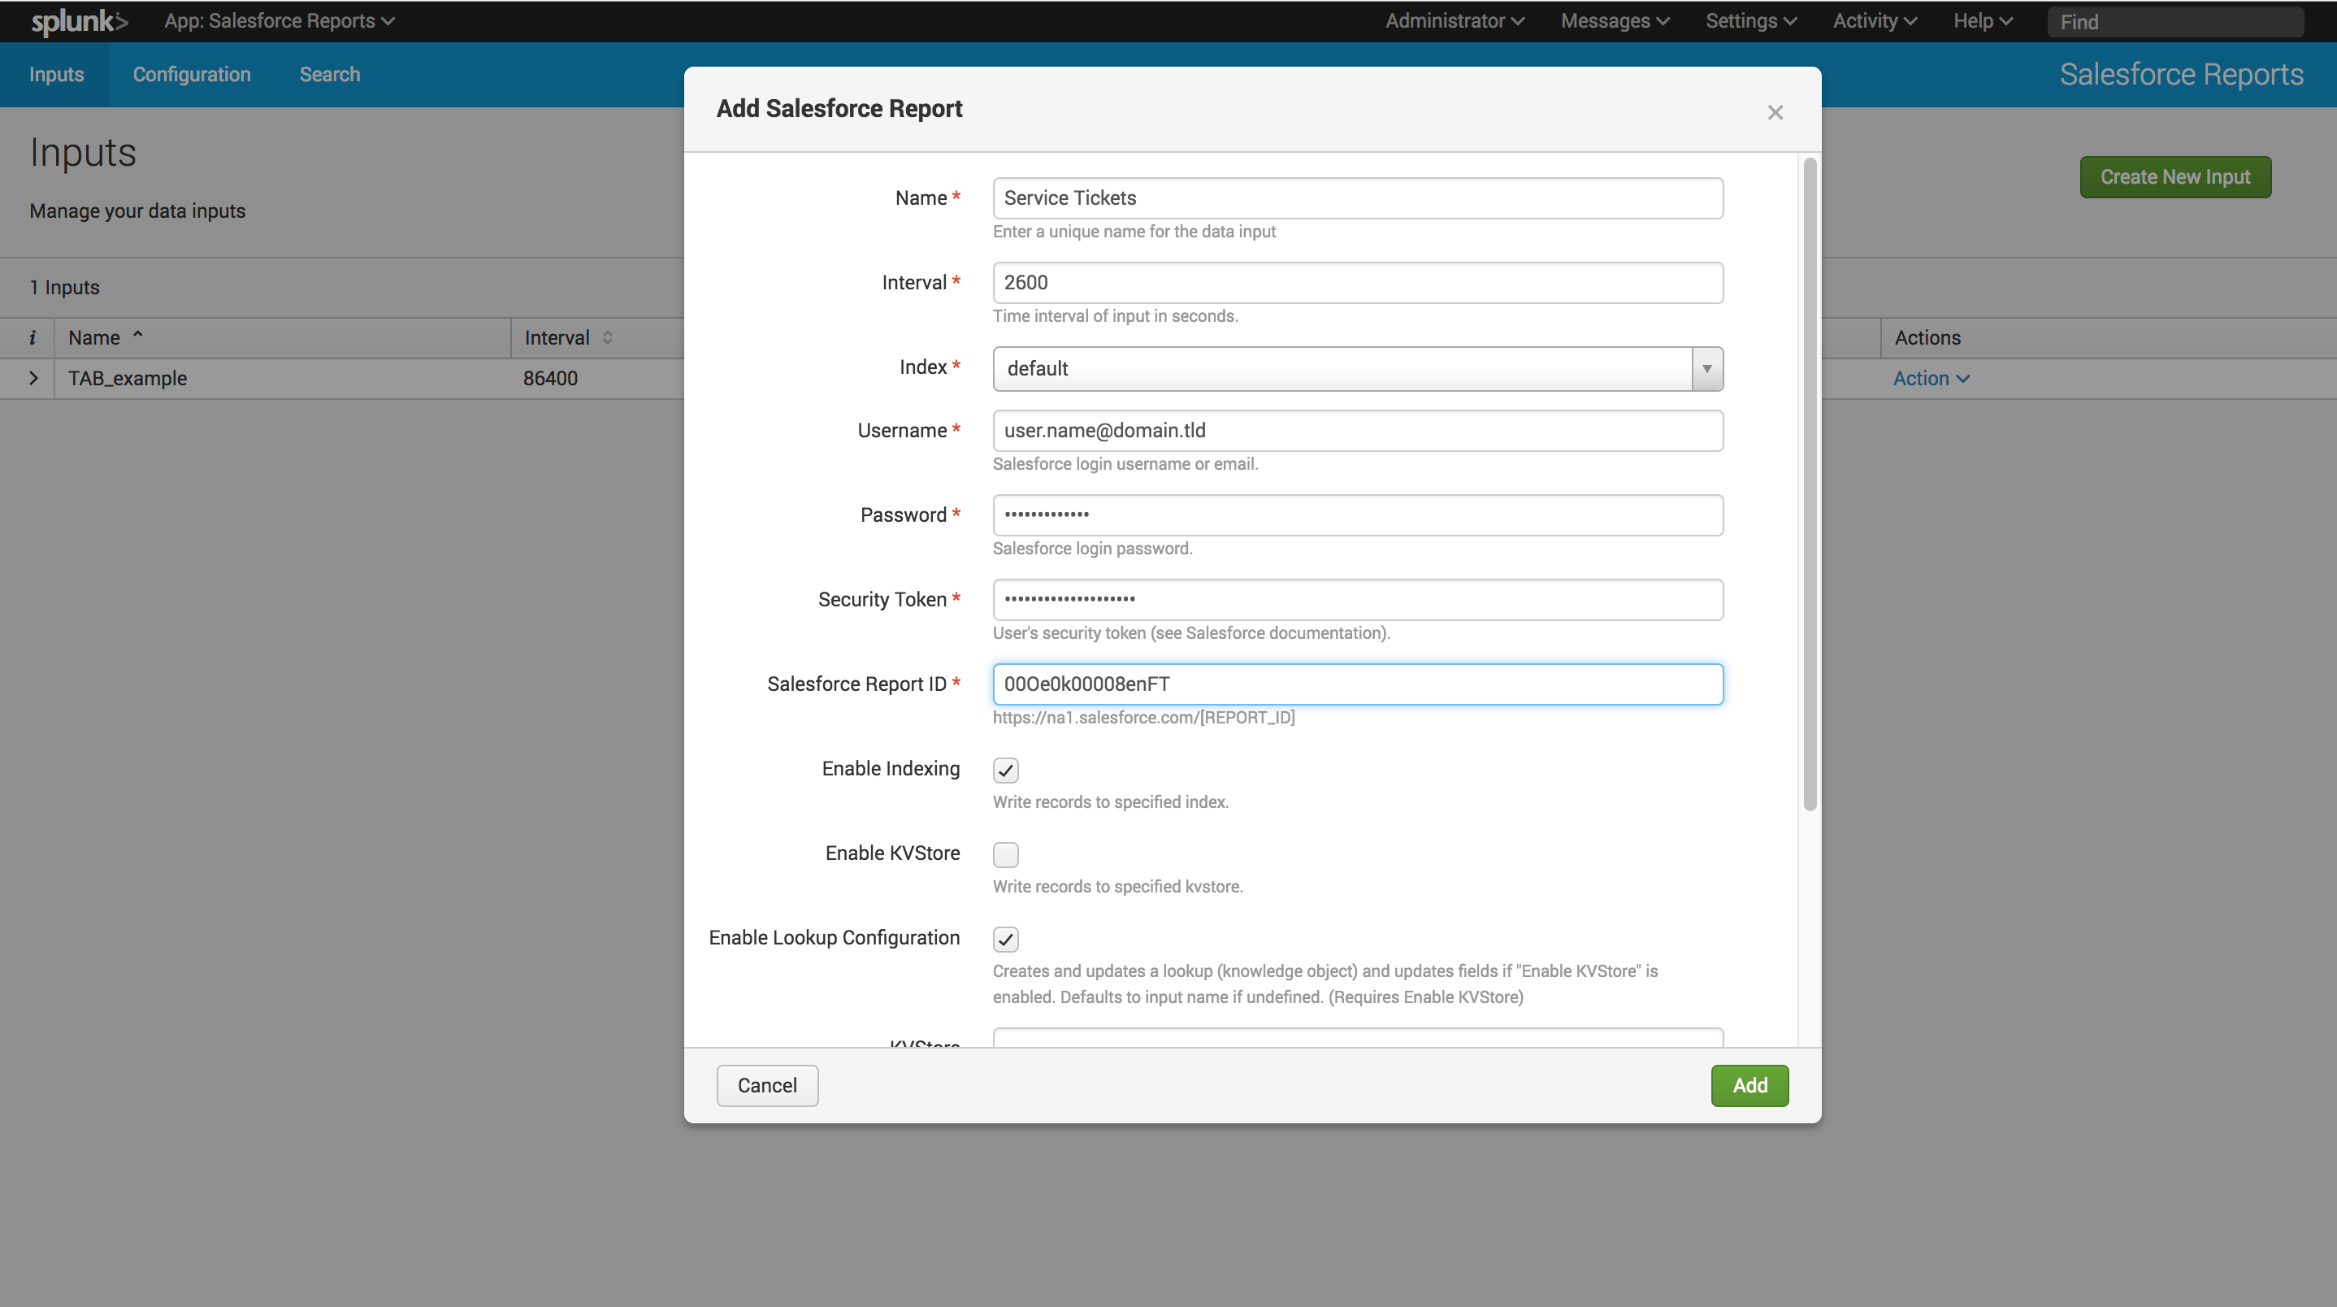Close the Add Salesforce Report dialog
This screenshot has height=1307, width=2337.
[x=1775, y=112]
